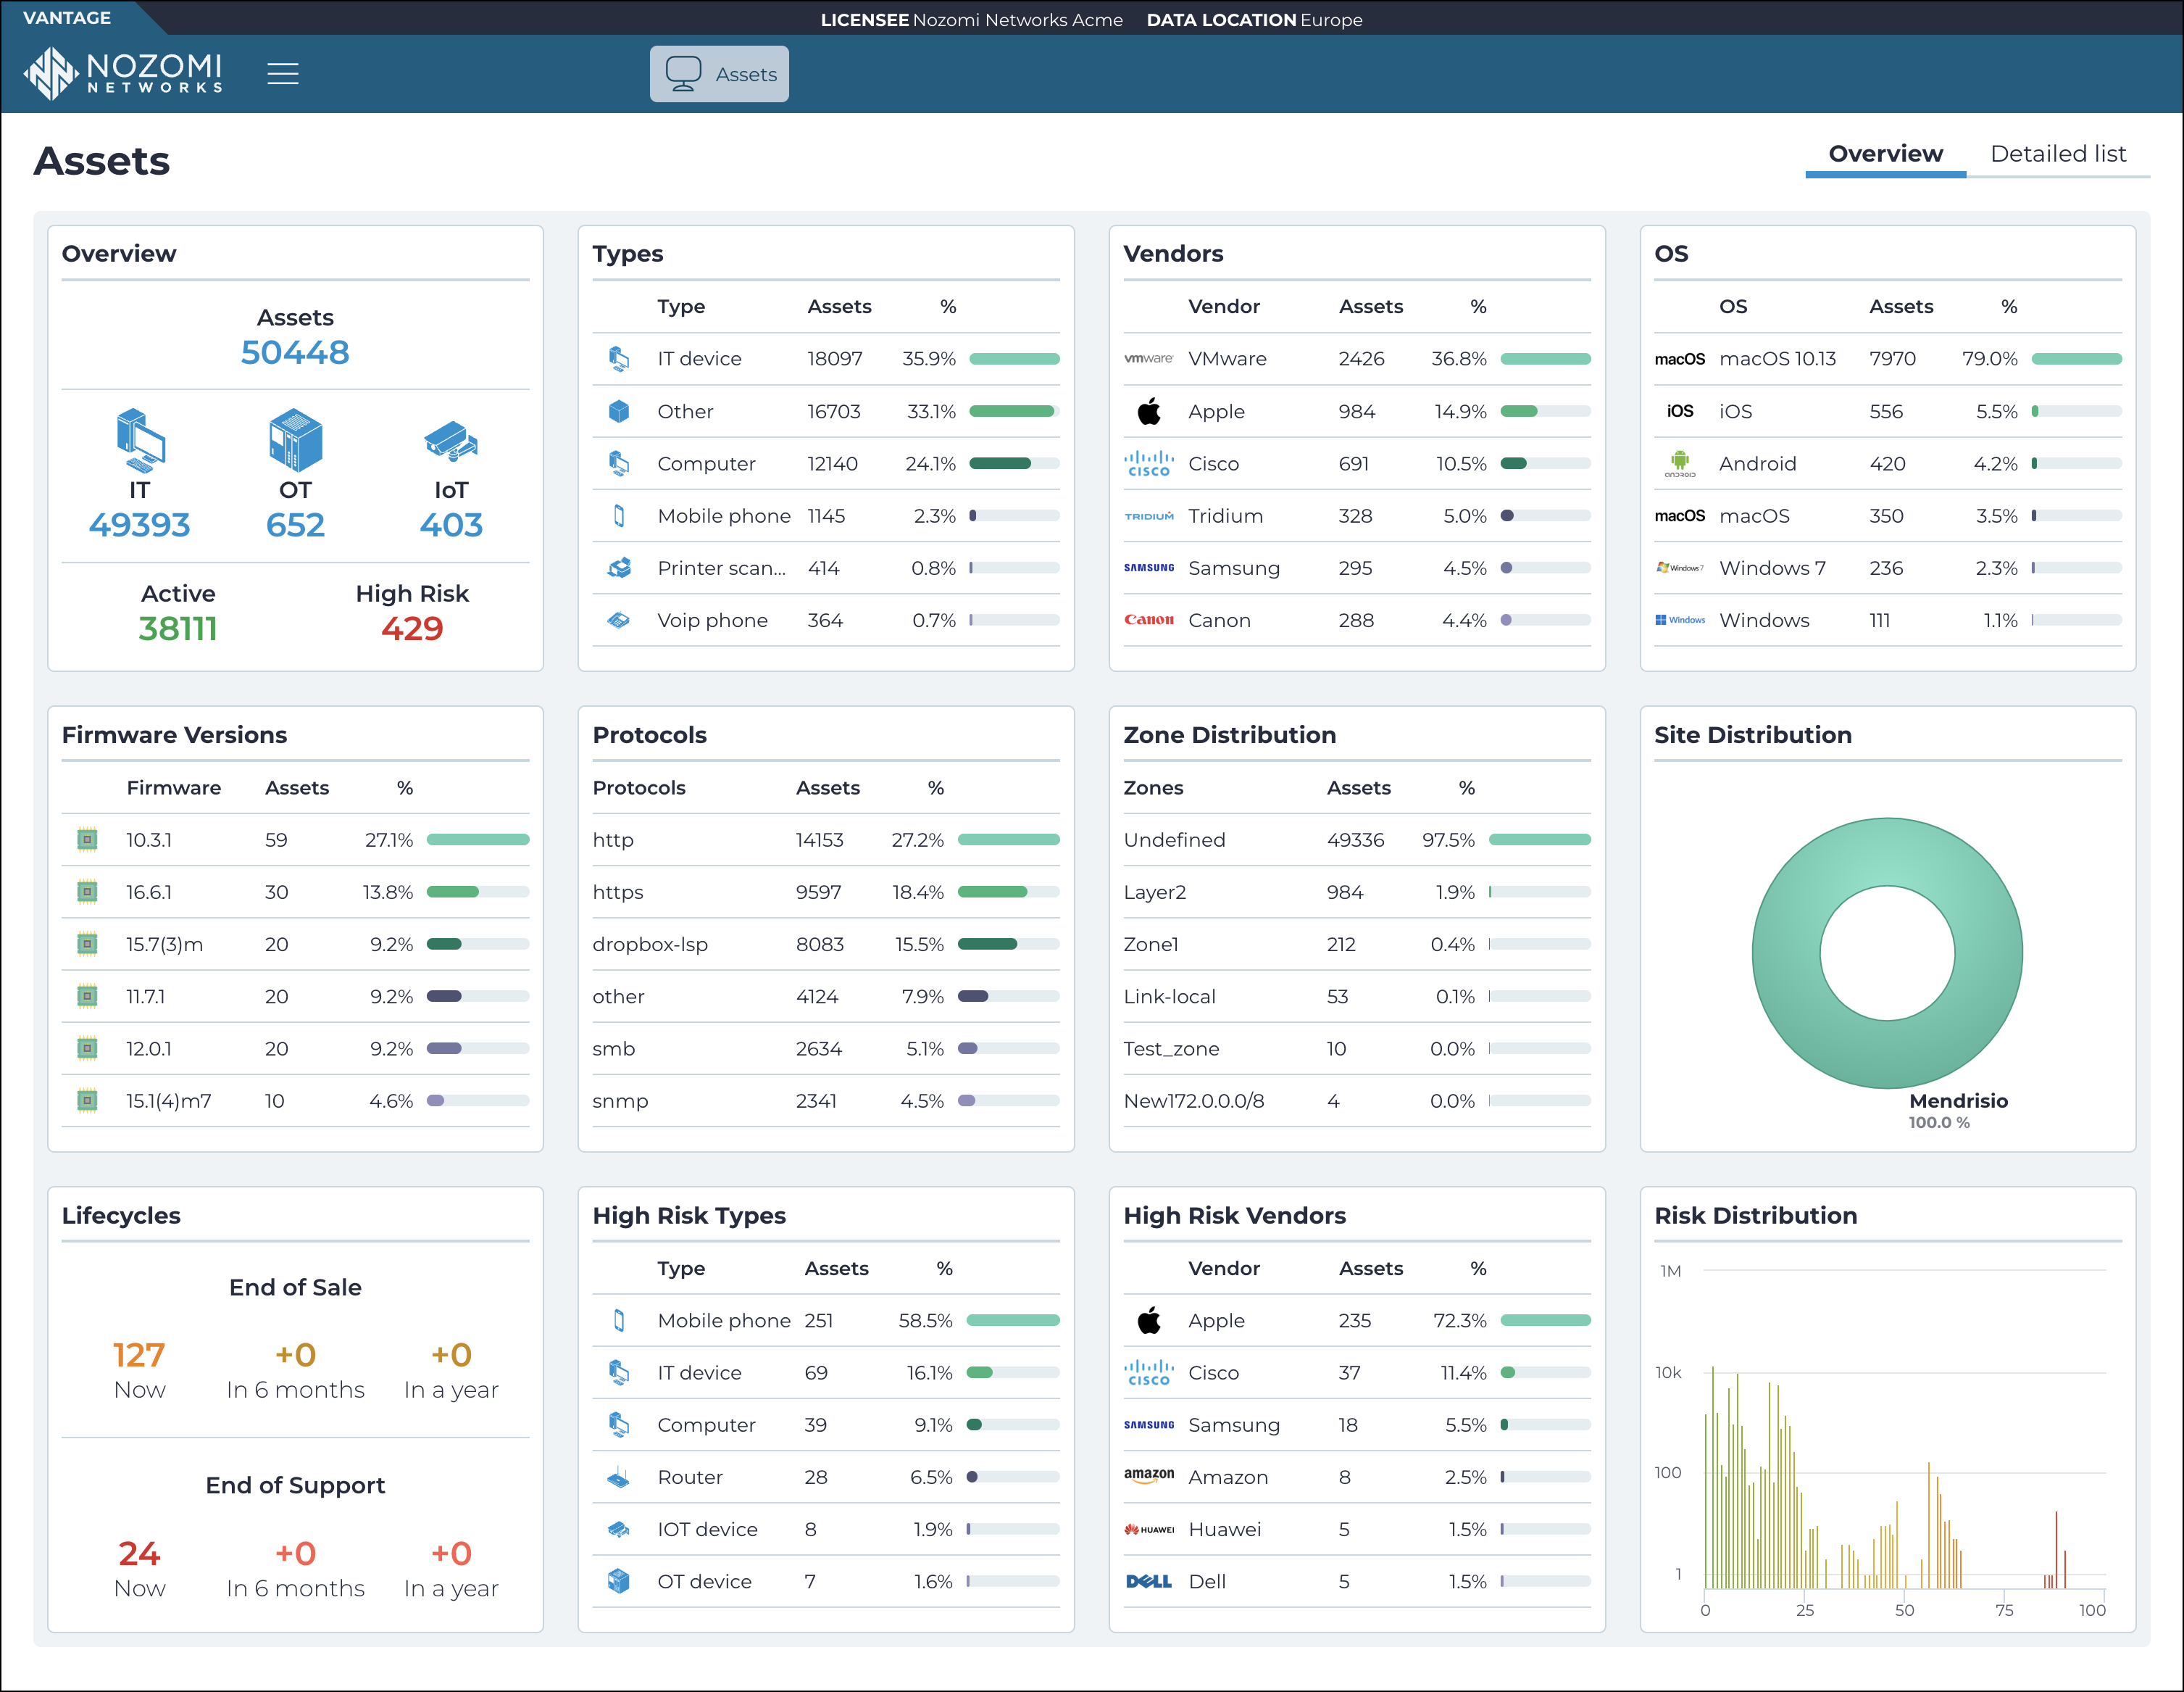The height and width of the screenshot is (1692, 2184).
Task: Click the Mendrisio donut chart
Action: (x=1887, y=953)
